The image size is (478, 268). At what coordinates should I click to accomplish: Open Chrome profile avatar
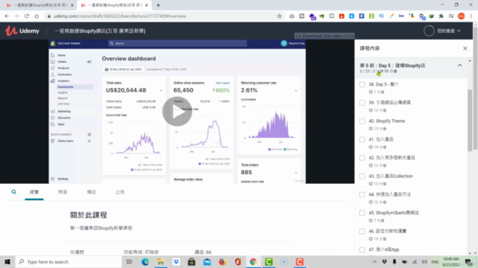click(x=462, y=16)
